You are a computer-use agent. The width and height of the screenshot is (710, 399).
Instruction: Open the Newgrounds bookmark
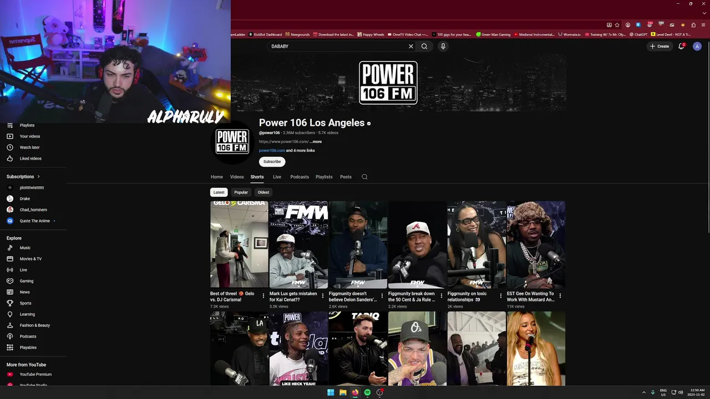tap(297, 34)
